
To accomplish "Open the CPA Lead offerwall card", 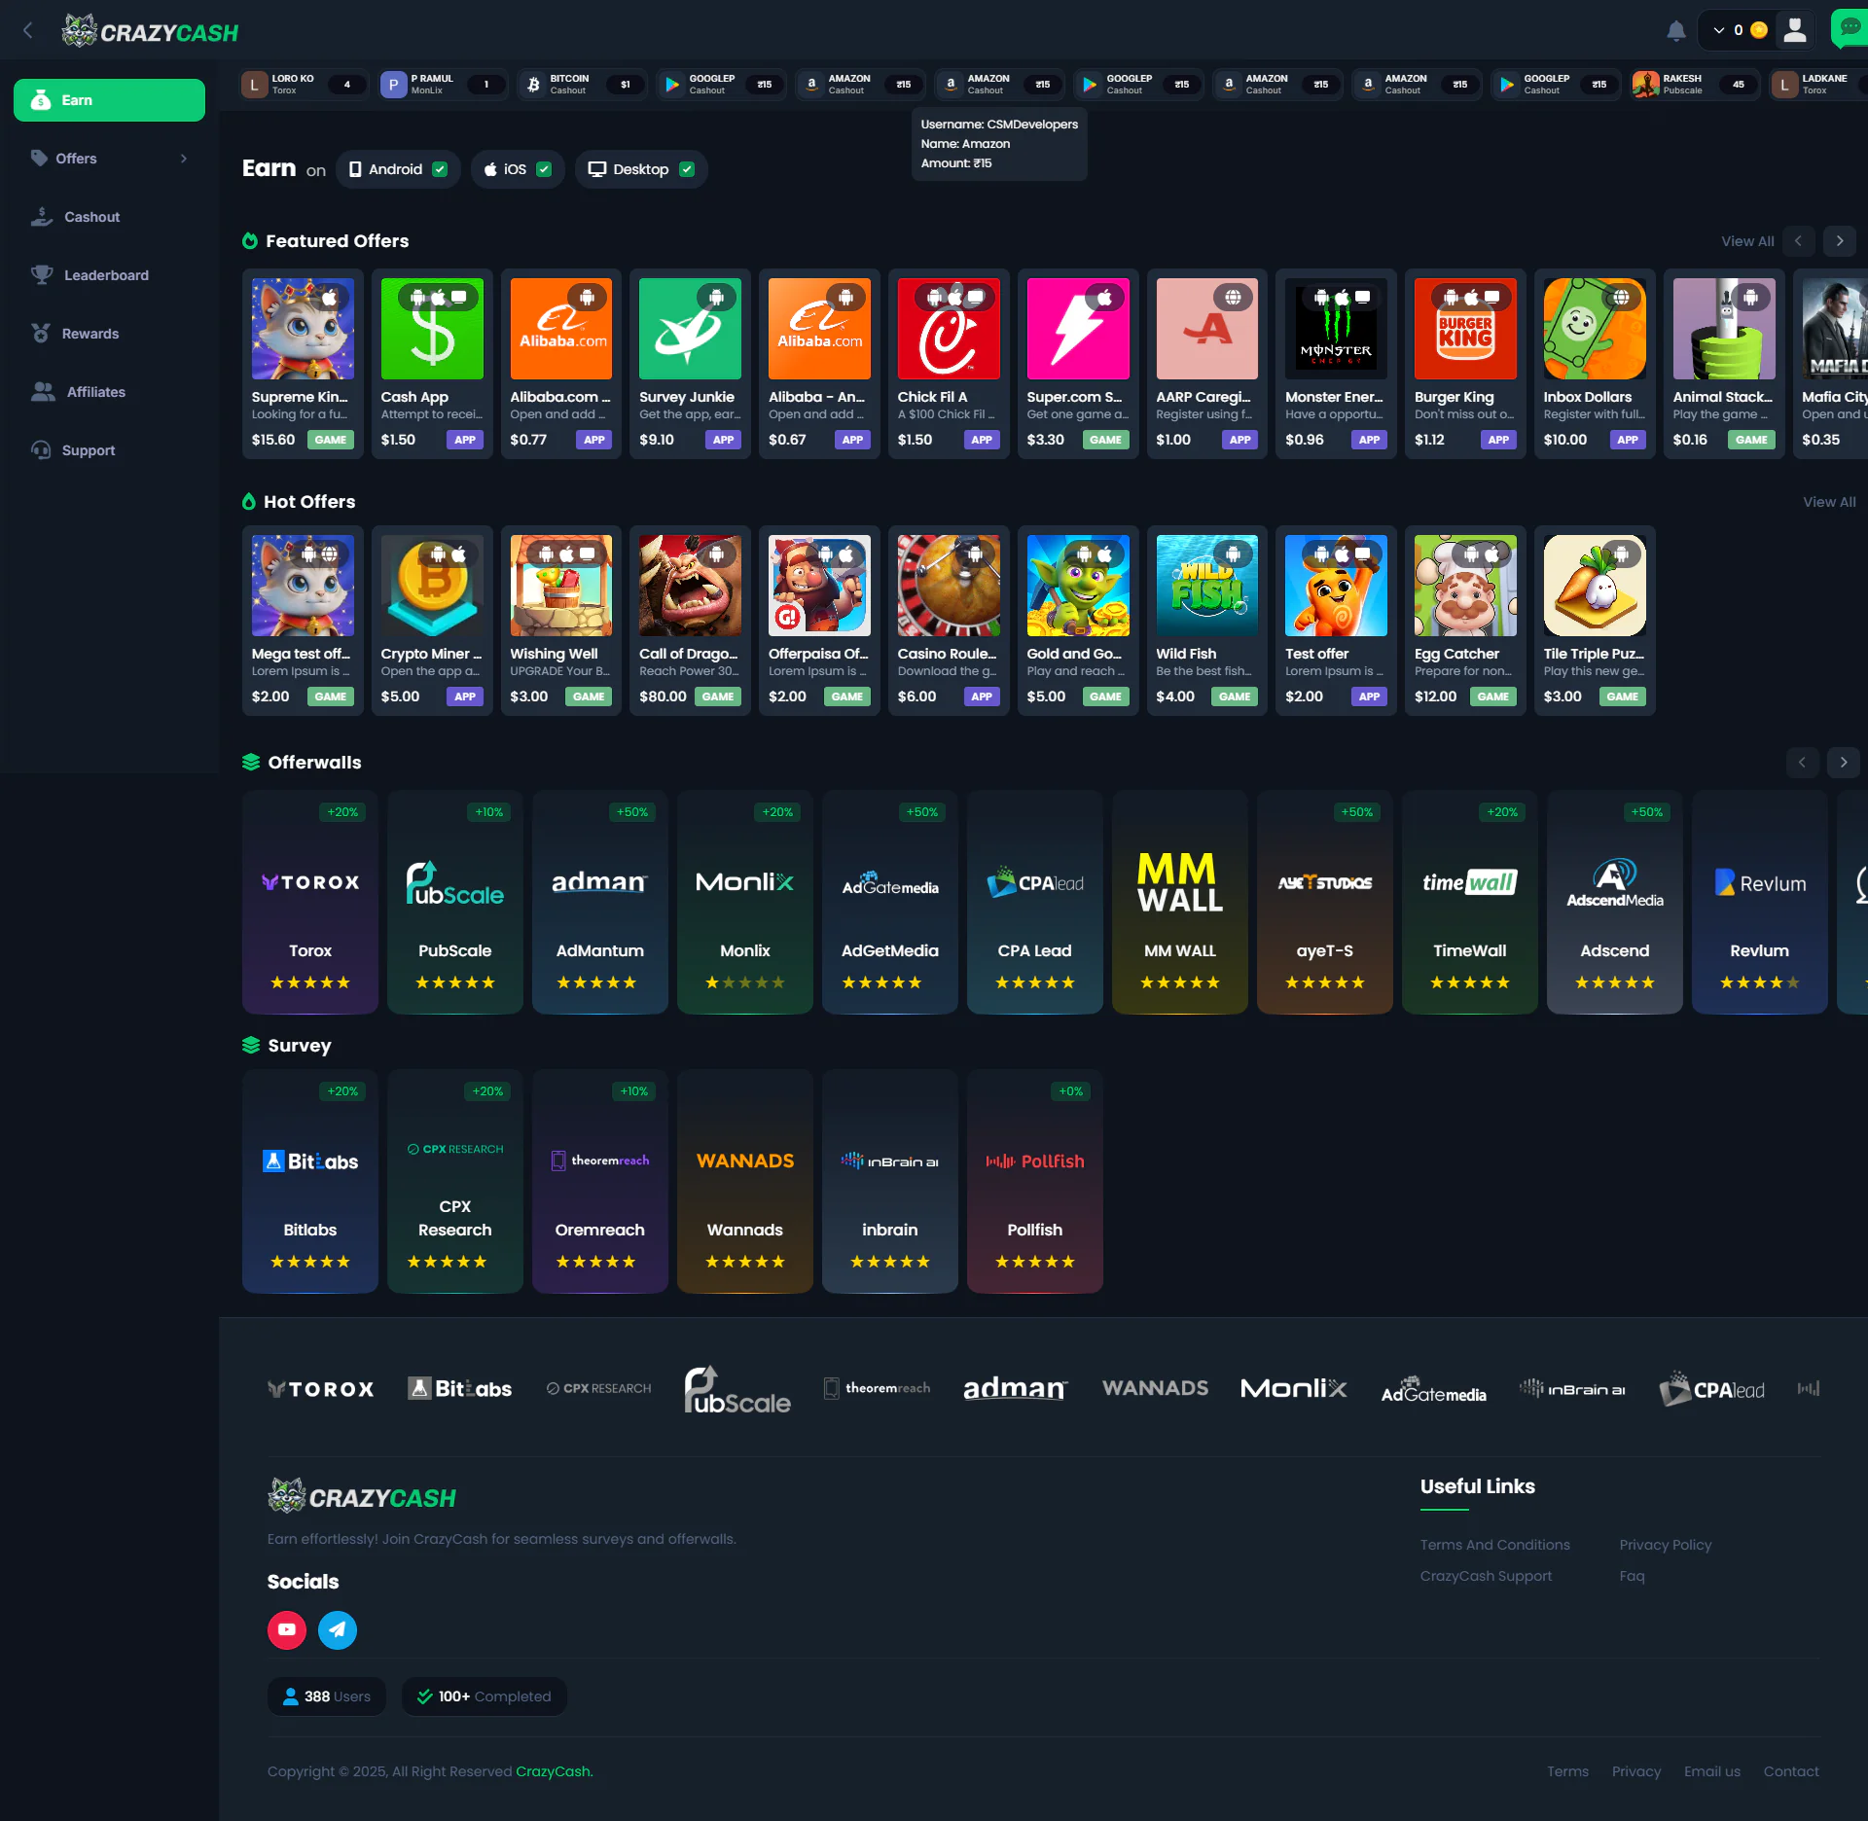I will [x=1035, y=902].
